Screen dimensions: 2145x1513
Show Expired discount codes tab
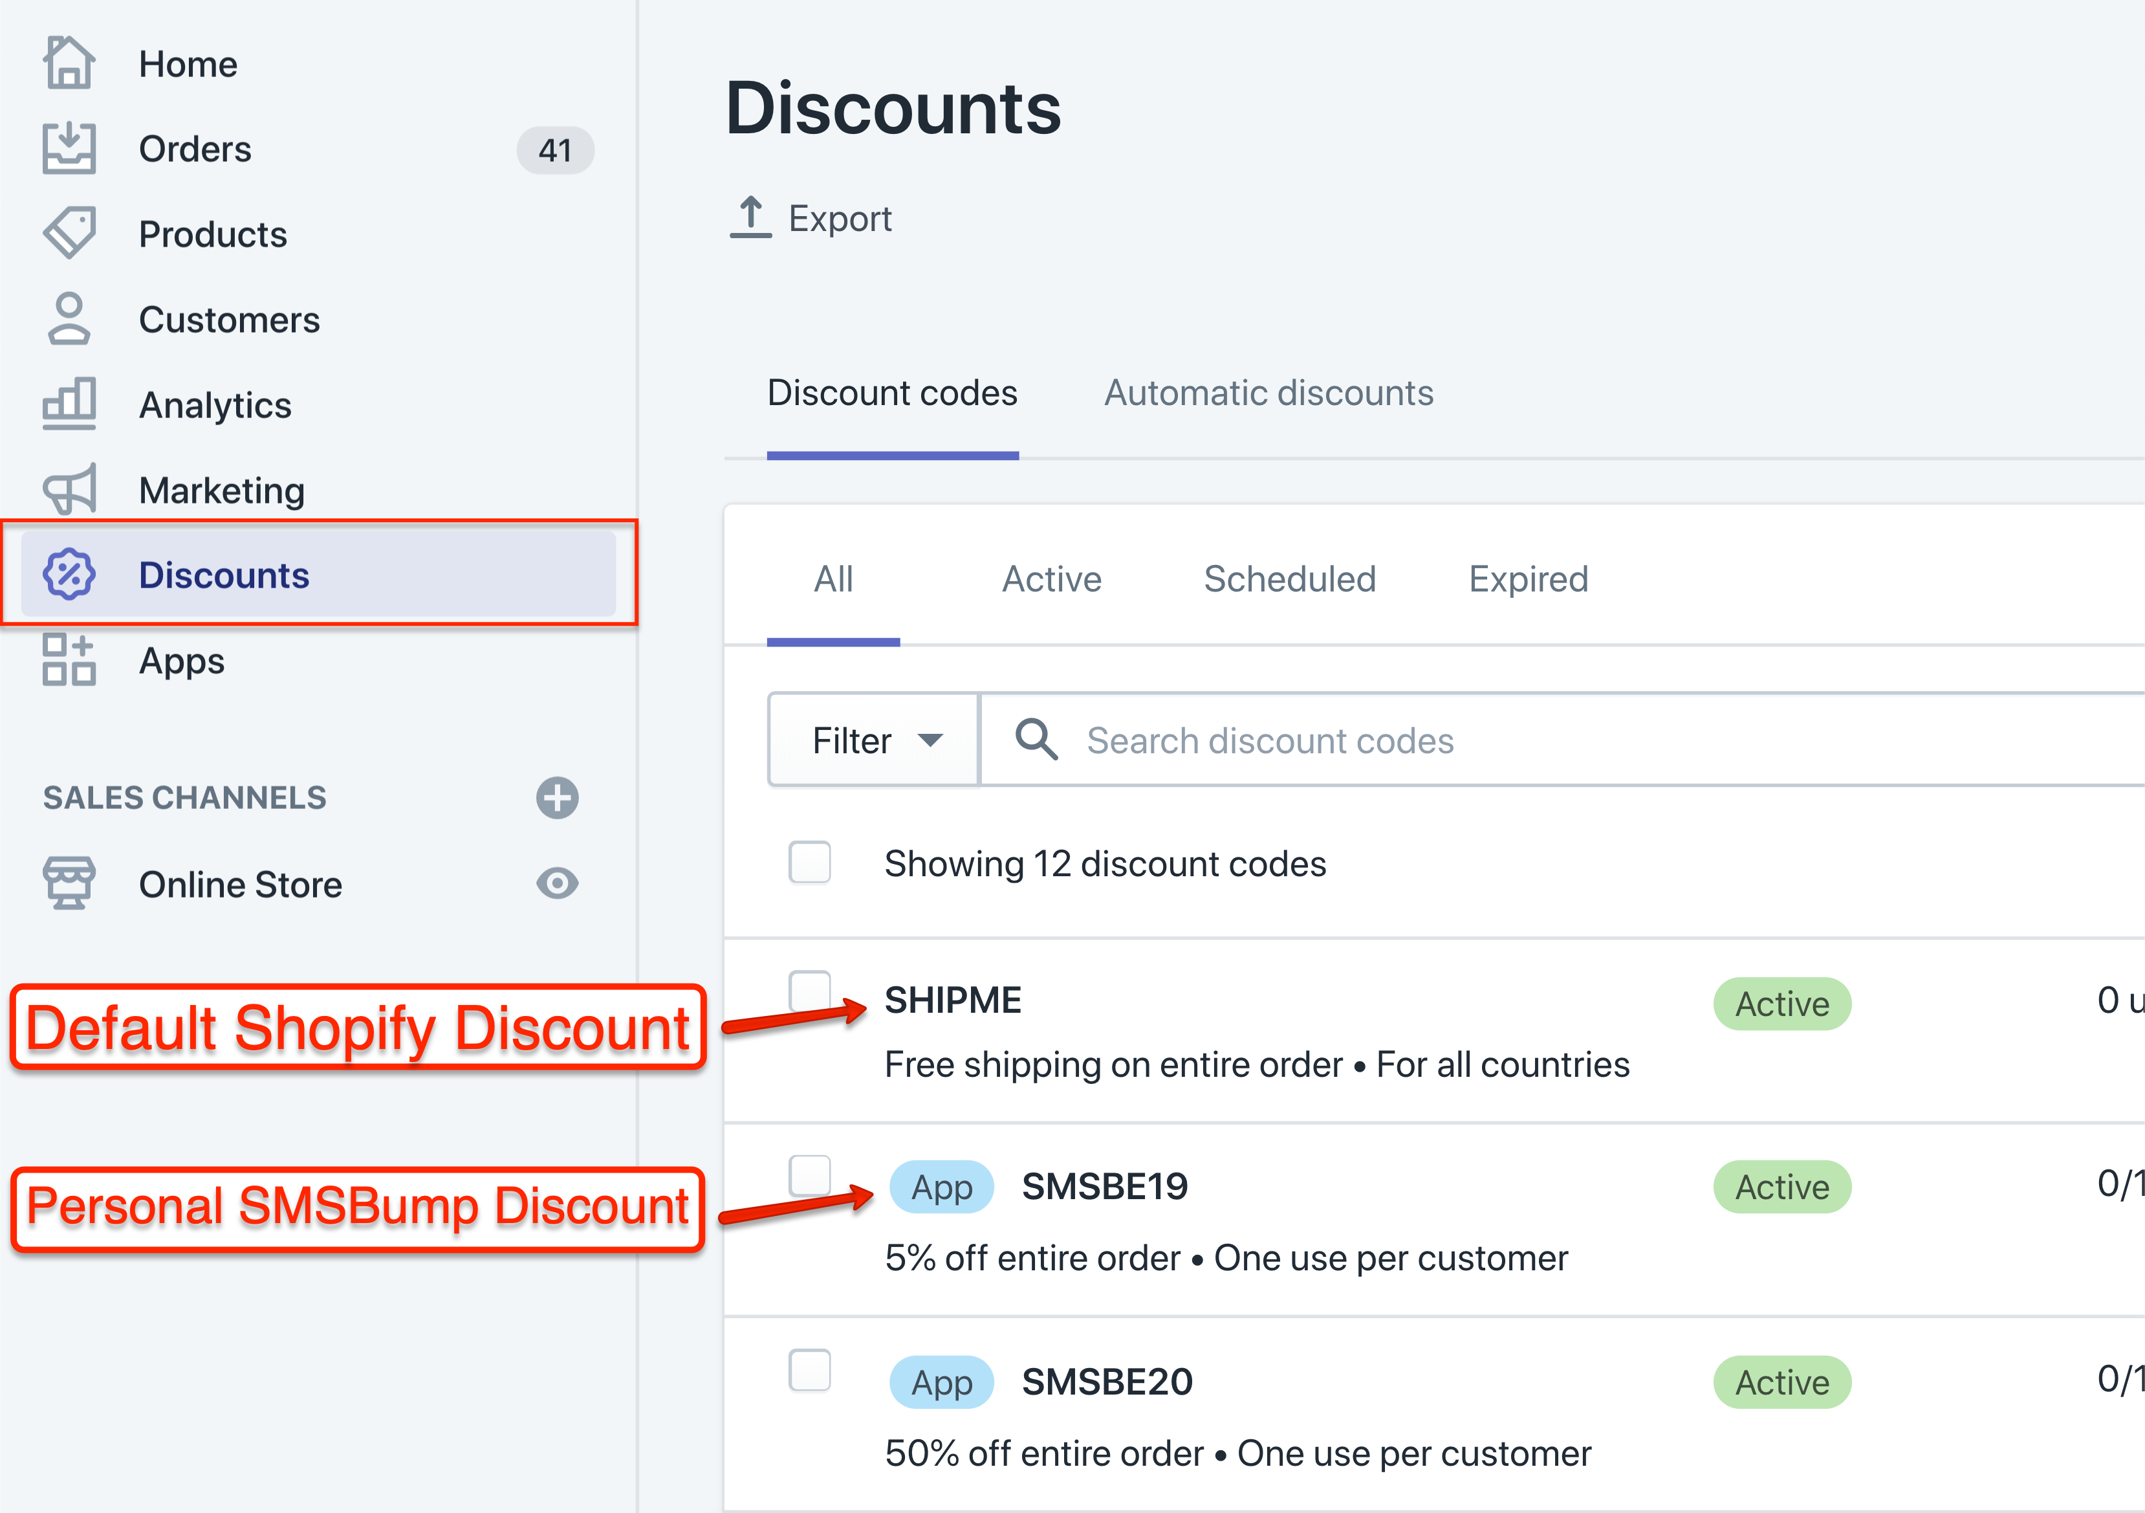click(1529, 579)
